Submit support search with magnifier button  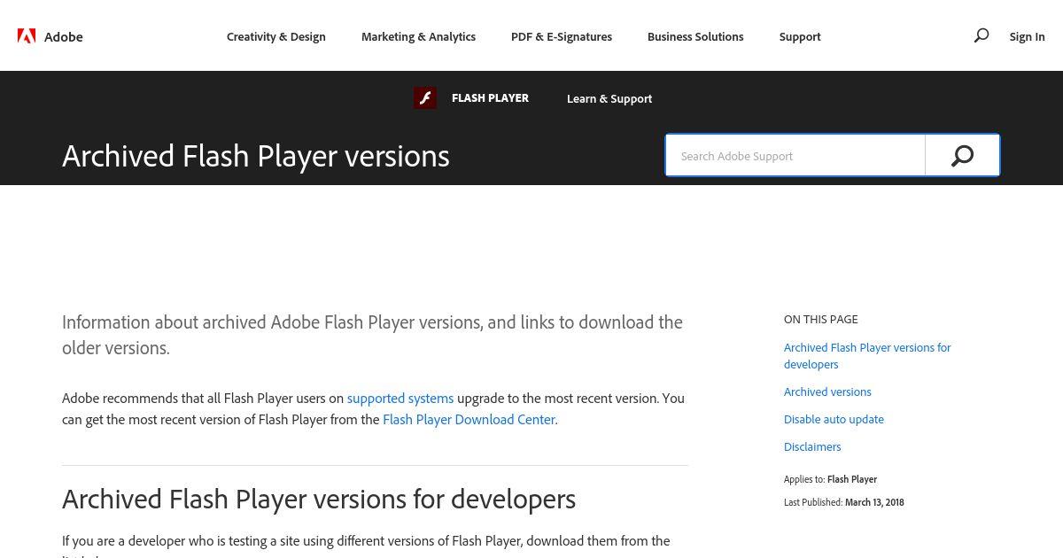[x=962, y=156]
